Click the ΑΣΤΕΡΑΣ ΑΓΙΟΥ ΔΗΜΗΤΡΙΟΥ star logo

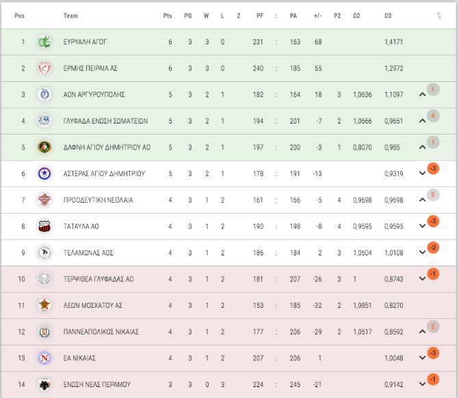click(44, 173)
